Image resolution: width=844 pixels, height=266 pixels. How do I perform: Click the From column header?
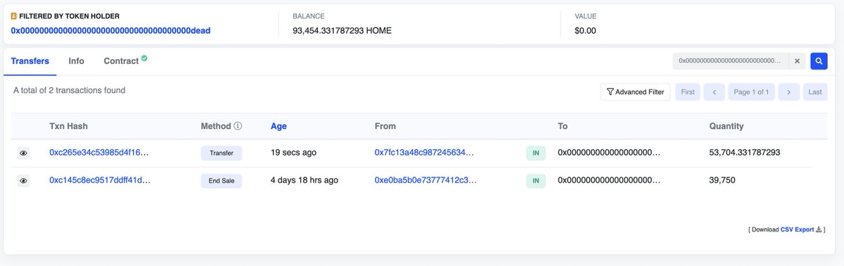point(385,126)
